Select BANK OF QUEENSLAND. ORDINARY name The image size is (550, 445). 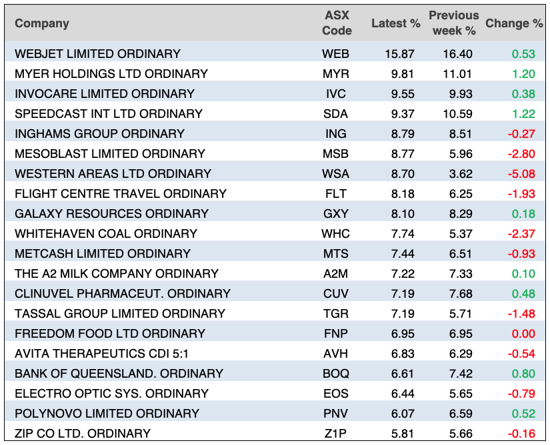click(119, 374)
